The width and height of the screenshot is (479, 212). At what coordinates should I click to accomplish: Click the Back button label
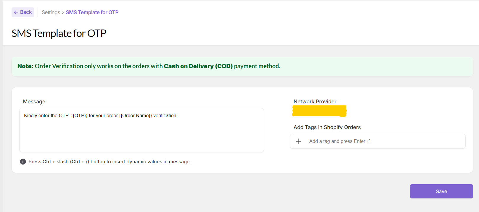click(26, 12)
